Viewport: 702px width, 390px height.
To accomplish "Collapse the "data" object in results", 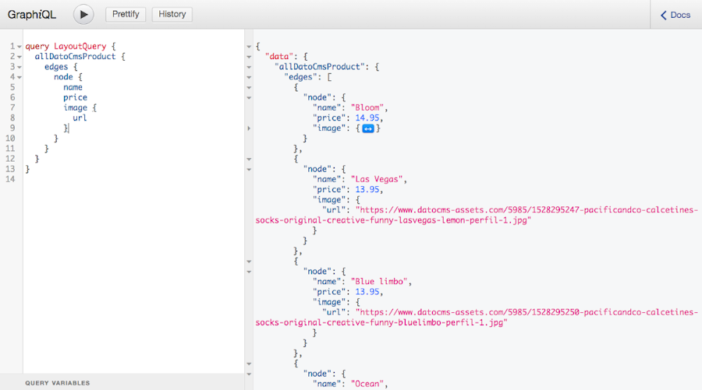I will [x=249, y=57].
